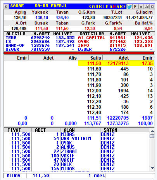Select the 112,20 sell price level

pyautogui.click(x=94, y=102)
